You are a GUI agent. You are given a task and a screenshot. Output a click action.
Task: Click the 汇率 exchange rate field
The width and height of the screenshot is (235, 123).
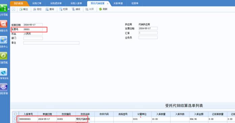[148, 33]
